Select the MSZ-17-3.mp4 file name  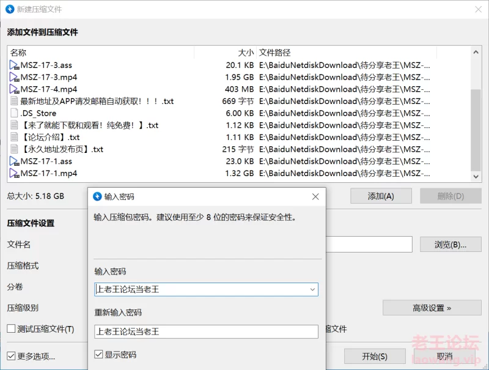pos(49,77)
